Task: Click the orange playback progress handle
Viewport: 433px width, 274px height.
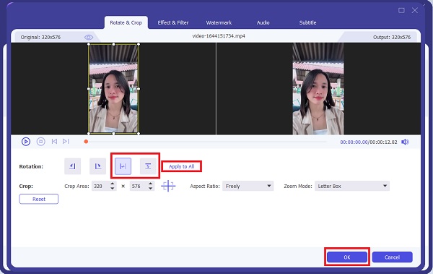Action: coord(86,142)
